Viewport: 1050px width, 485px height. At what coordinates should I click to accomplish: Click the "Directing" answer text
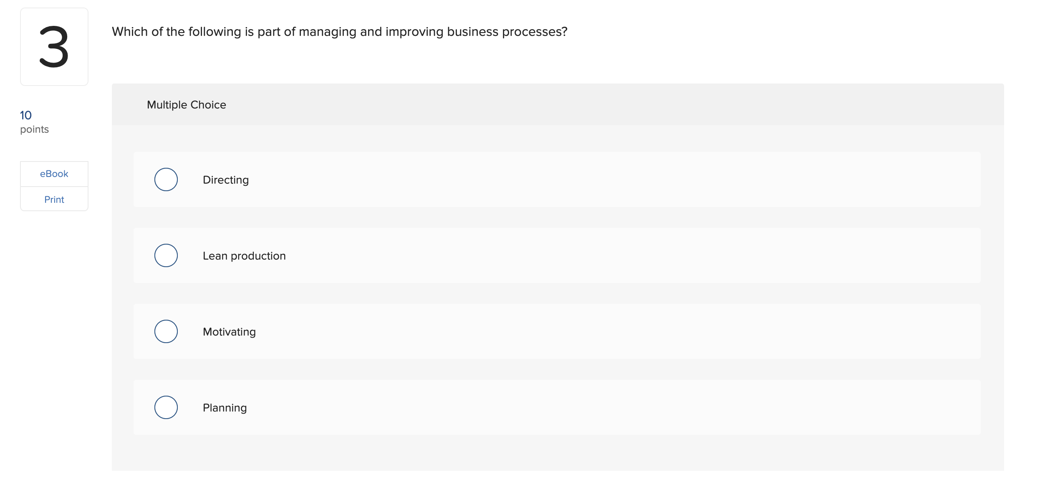(x=226, y=180)
